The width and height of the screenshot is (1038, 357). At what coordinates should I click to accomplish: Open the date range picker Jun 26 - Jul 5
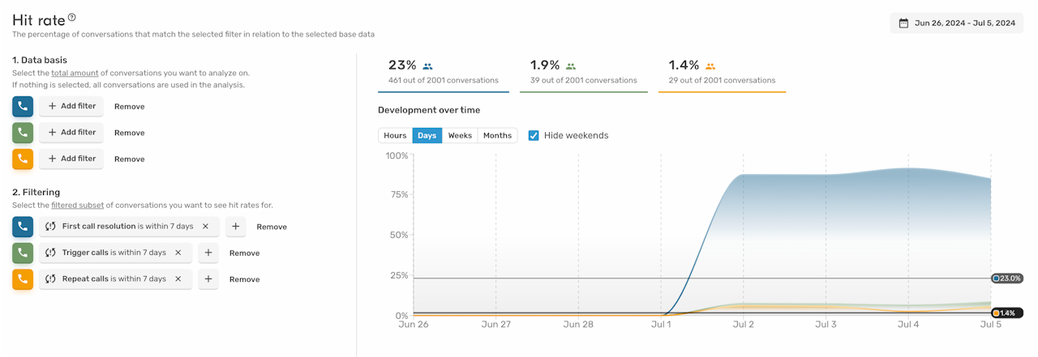956,23
